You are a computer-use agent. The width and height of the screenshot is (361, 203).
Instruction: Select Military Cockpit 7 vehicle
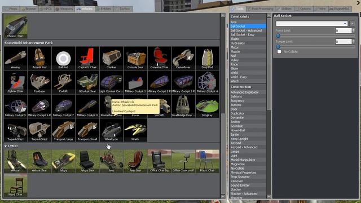63,106
